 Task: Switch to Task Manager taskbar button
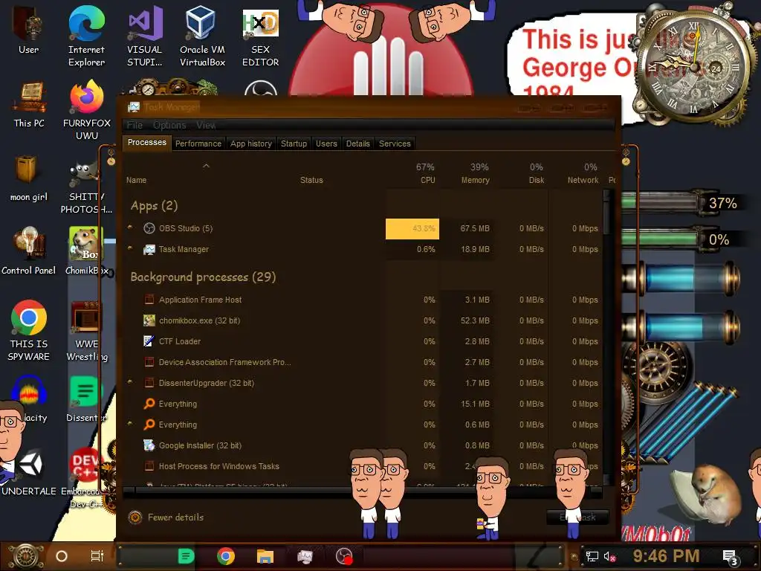305,556
